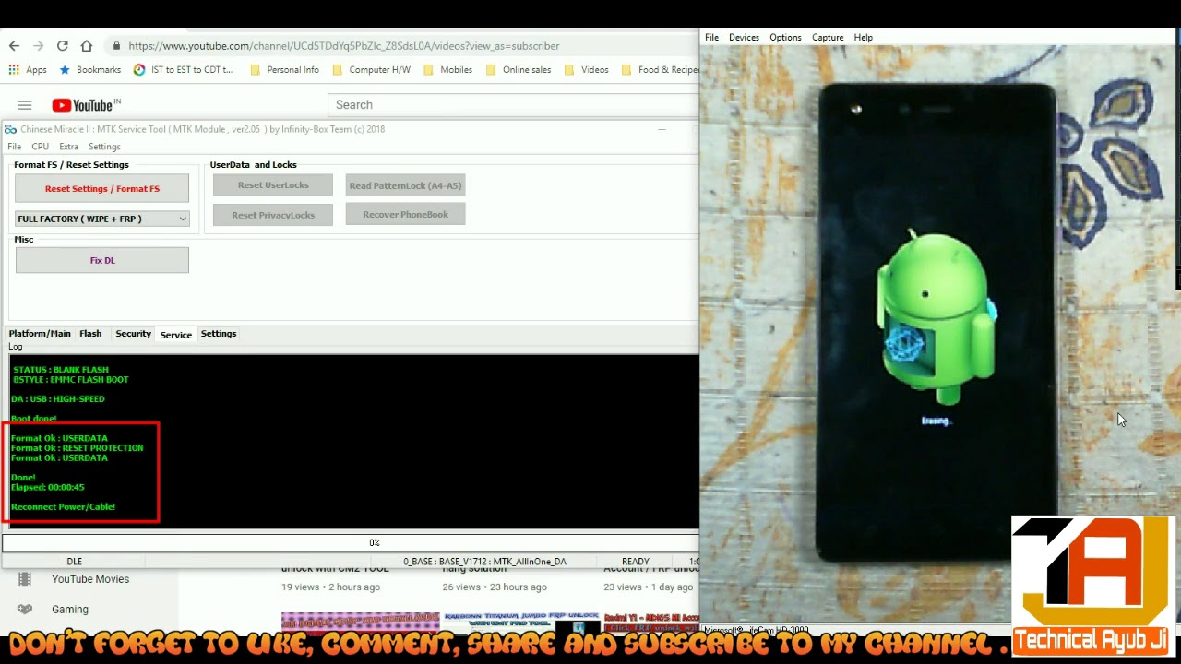Expand the FULL FACTORY ( WIPE + FRP ) dropdown
Viewport: 1181px width, 664px height.
(x=102, y=219)
